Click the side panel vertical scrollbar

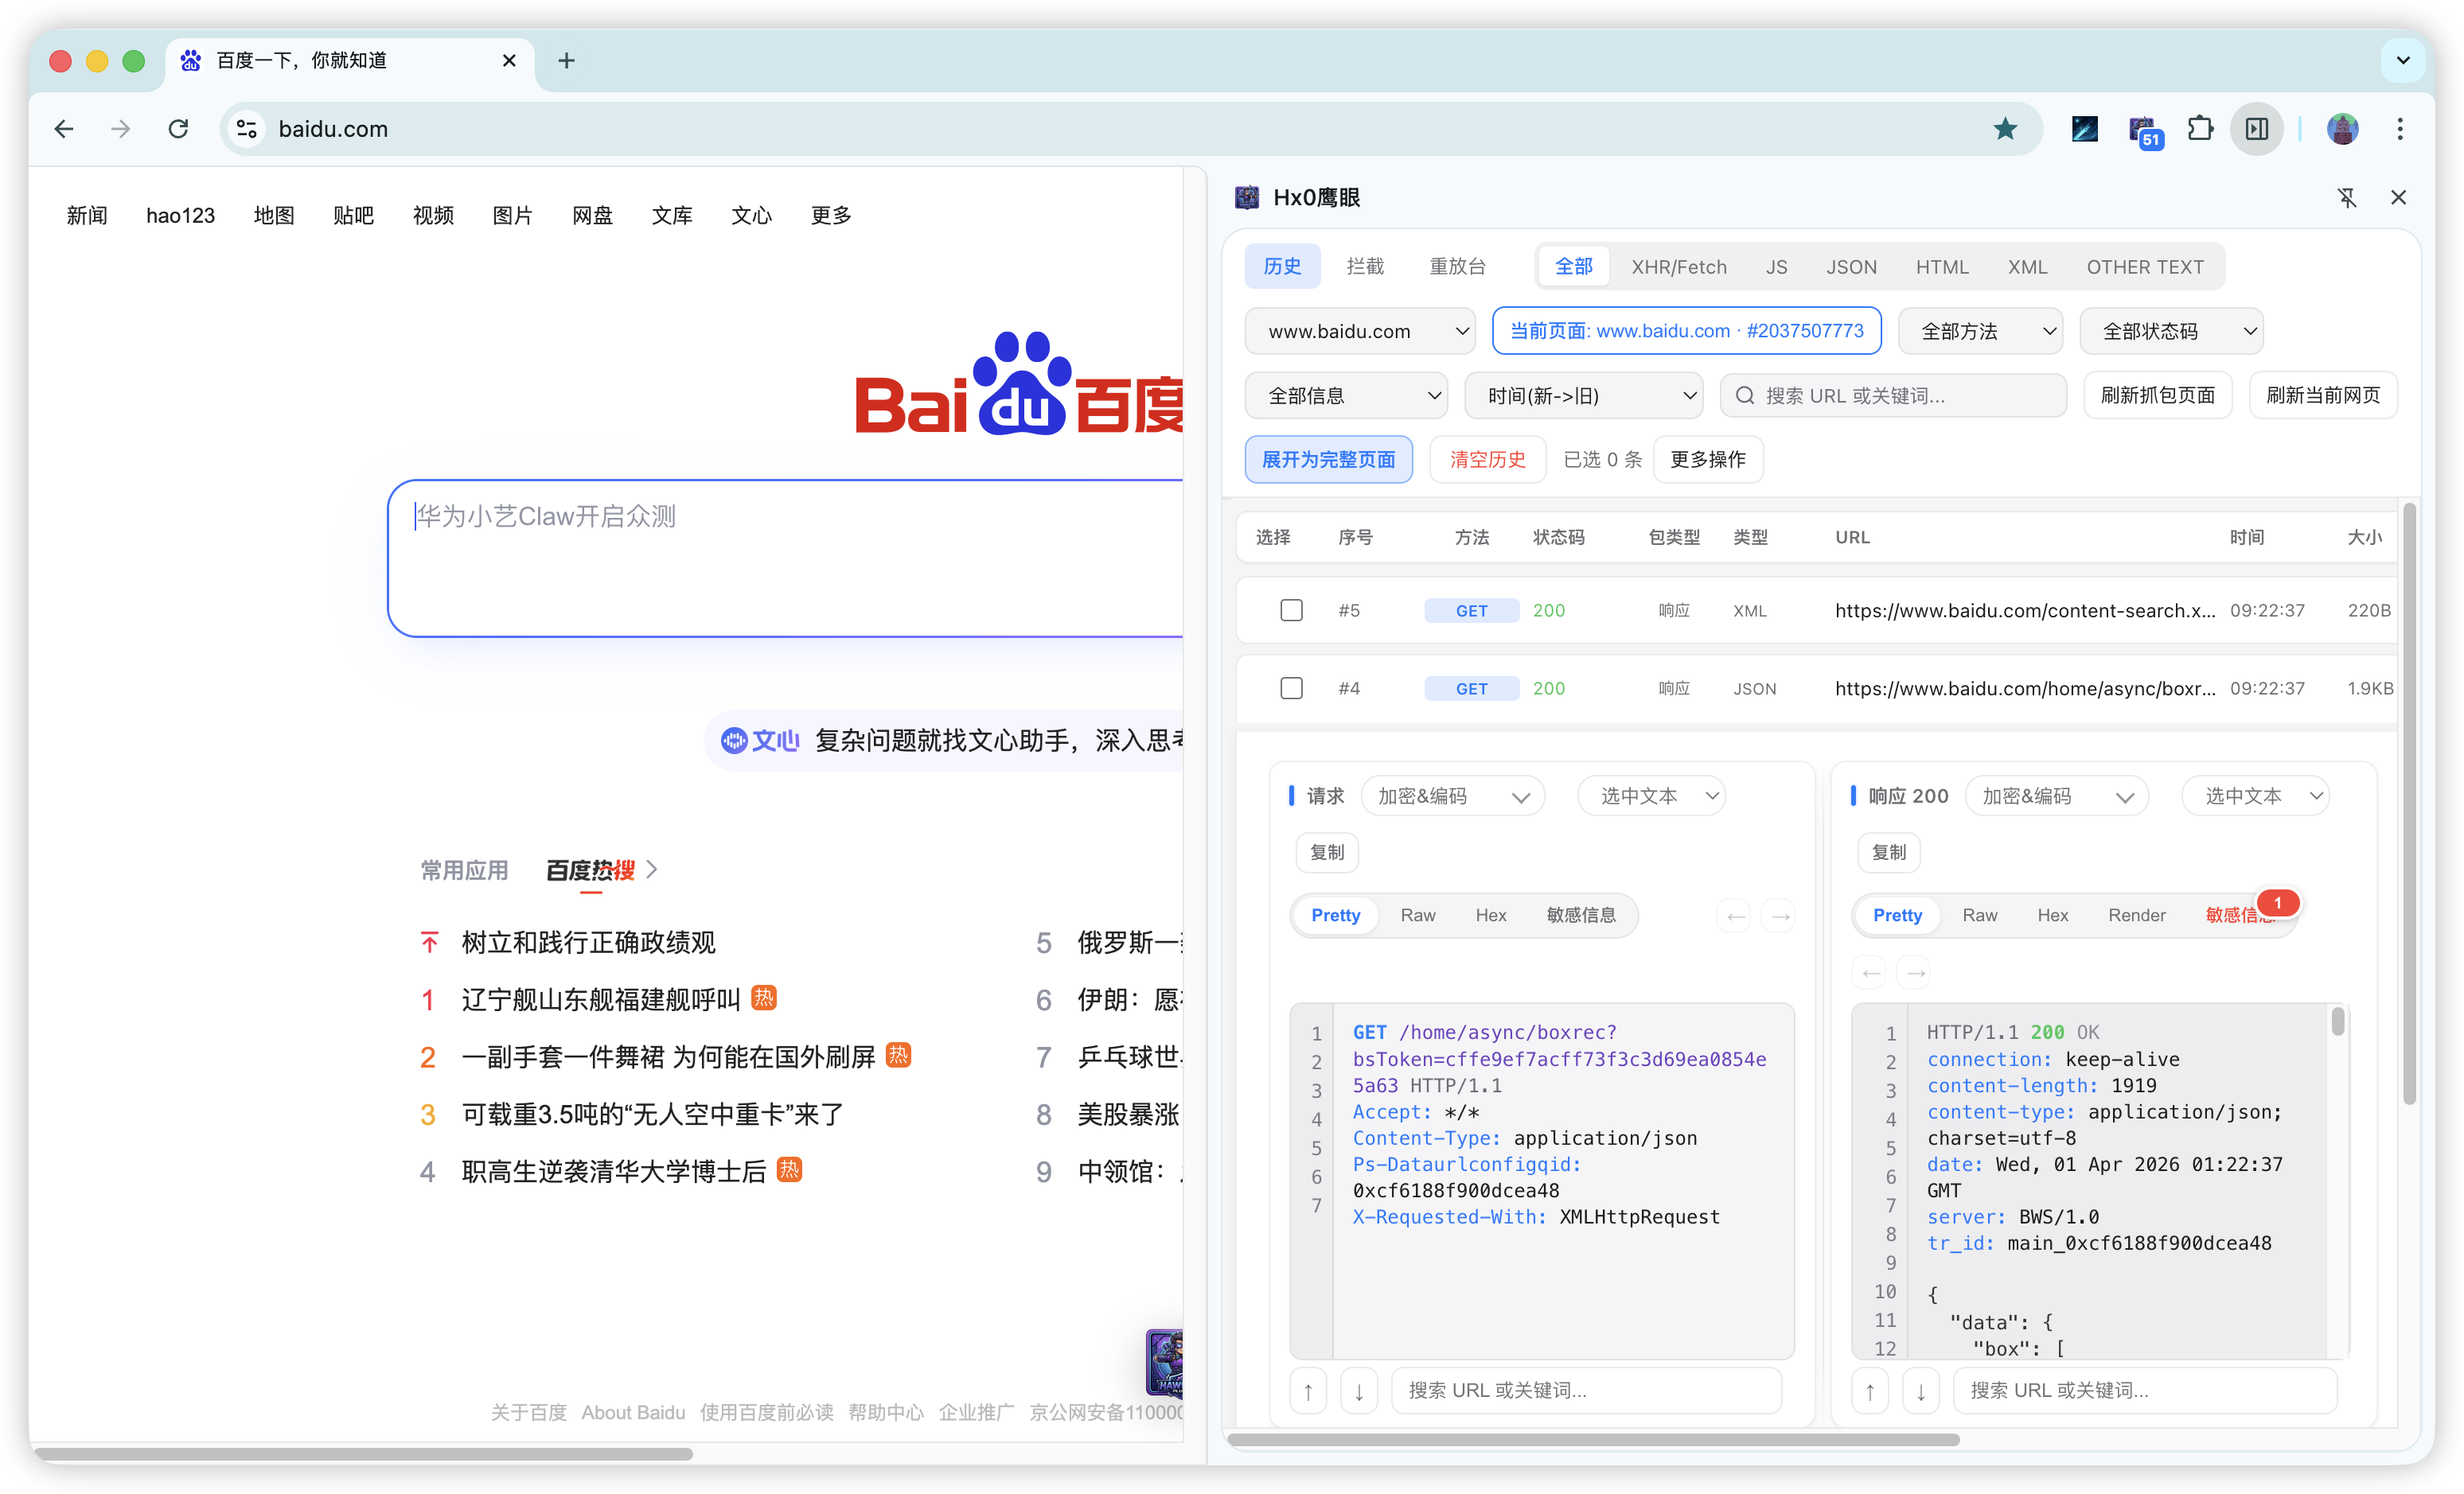pyautogui.click(x=2409, y=805)
